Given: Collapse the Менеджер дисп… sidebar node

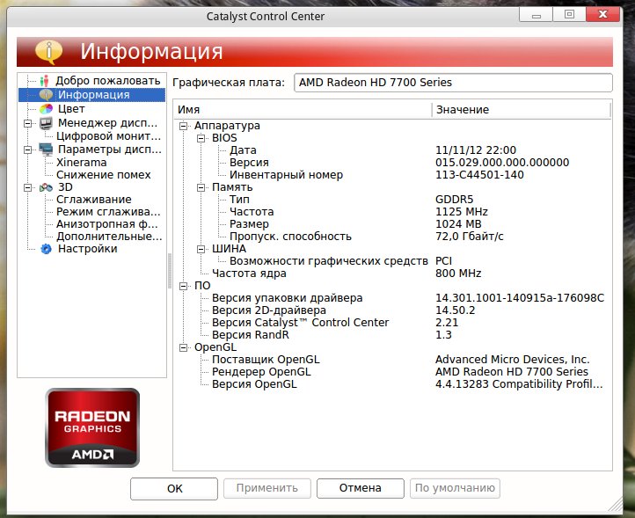Looking at the screenshot, I should (27, 123).
